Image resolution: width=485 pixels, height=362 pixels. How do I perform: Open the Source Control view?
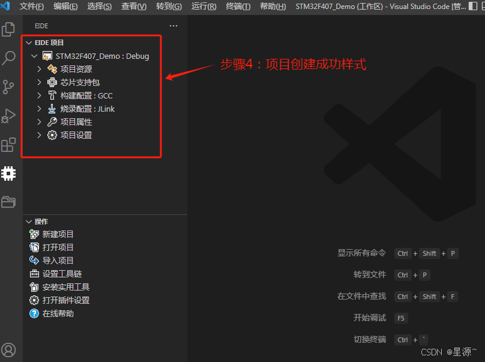pos(8,87)
